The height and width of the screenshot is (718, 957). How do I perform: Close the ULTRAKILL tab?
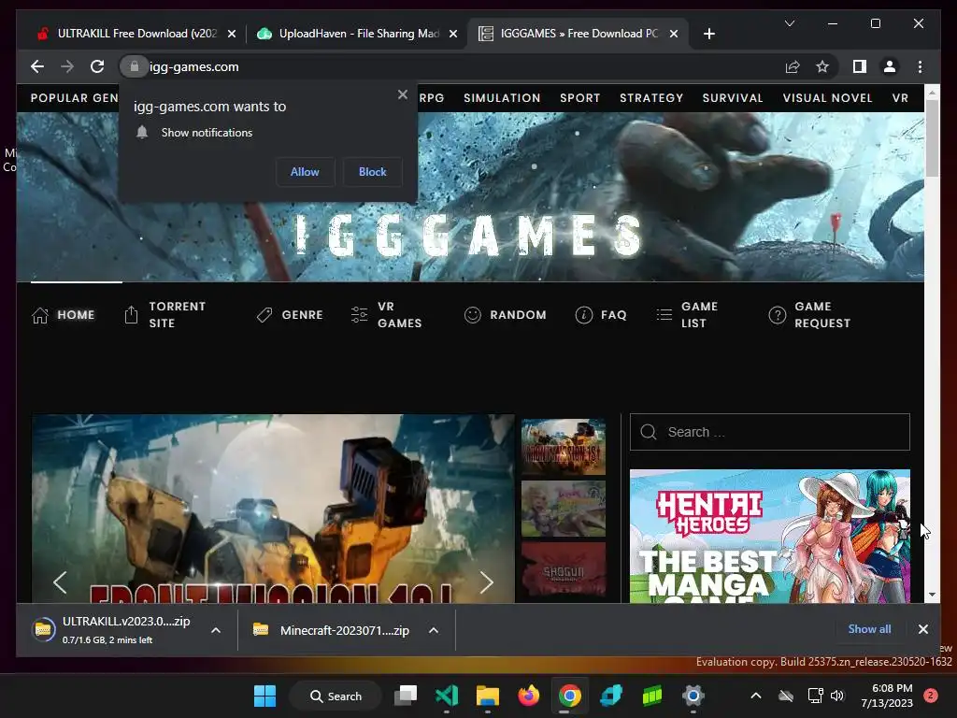click(x=232, y=34)
